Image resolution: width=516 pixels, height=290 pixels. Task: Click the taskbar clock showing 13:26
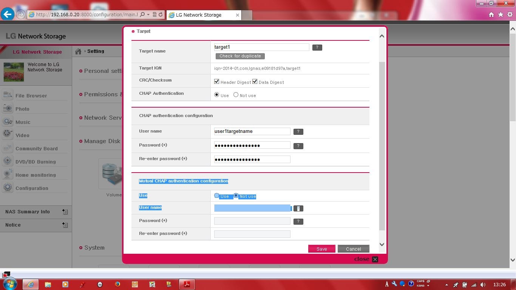point(499,285)
